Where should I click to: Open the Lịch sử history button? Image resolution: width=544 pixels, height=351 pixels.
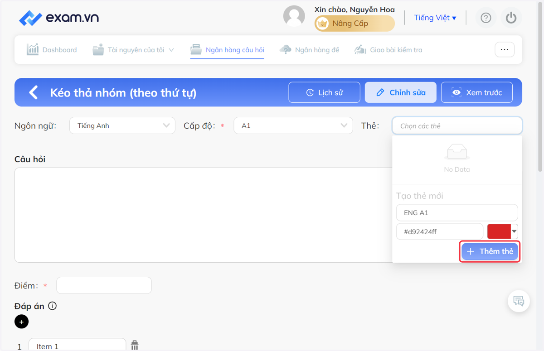pos(325,92)
